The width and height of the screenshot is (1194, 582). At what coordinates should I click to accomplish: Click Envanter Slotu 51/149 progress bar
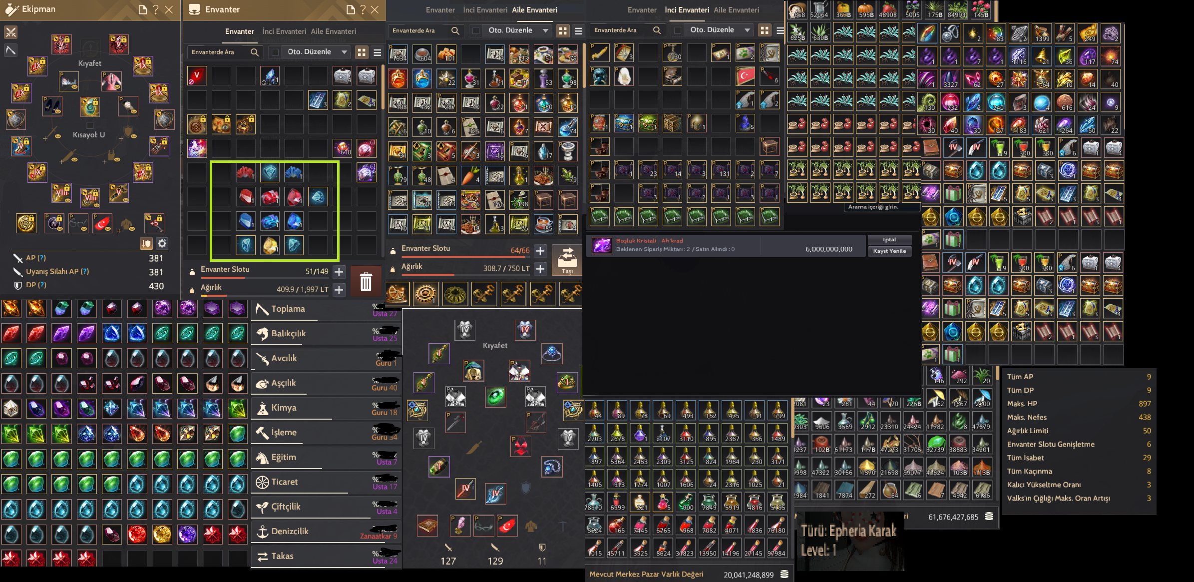265,277
